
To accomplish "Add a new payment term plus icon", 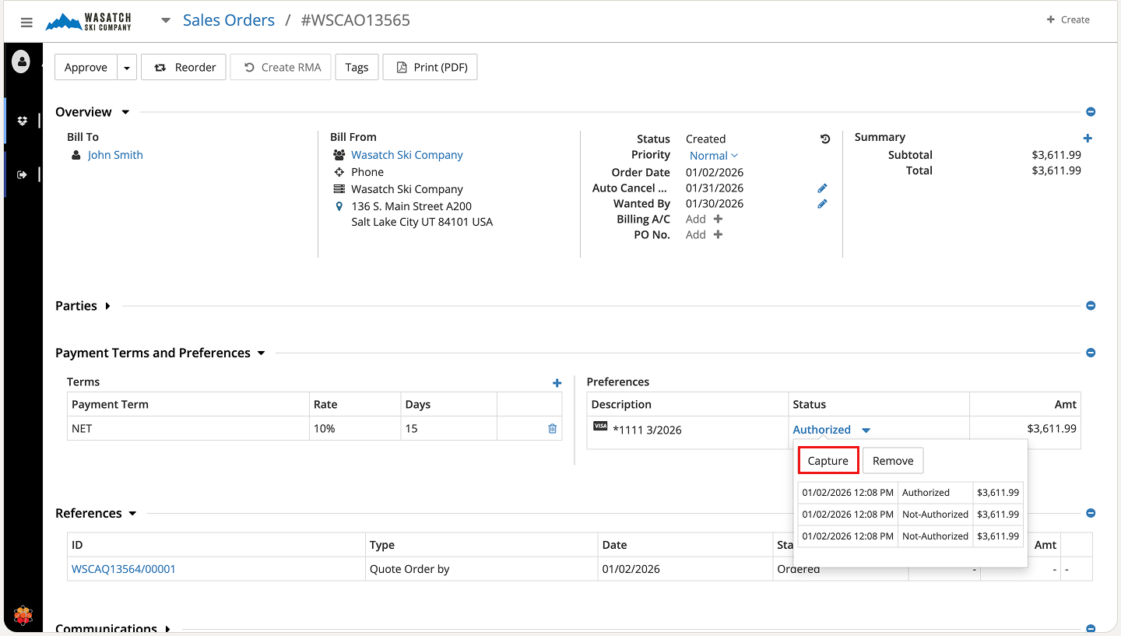I will click(557, 383).
